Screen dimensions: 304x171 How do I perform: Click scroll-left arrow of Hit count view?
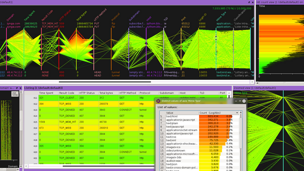pyautogui.click(x=258, y=83)
